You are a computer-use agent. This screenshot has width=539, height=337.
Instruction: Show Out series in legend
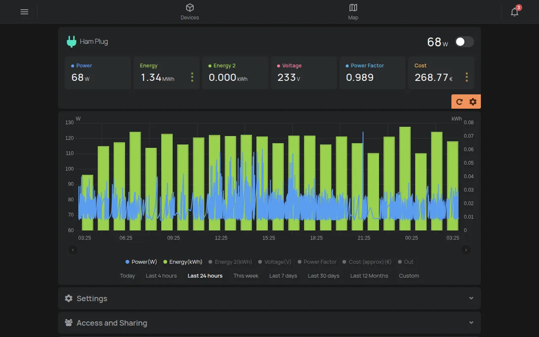coord(406,262)
